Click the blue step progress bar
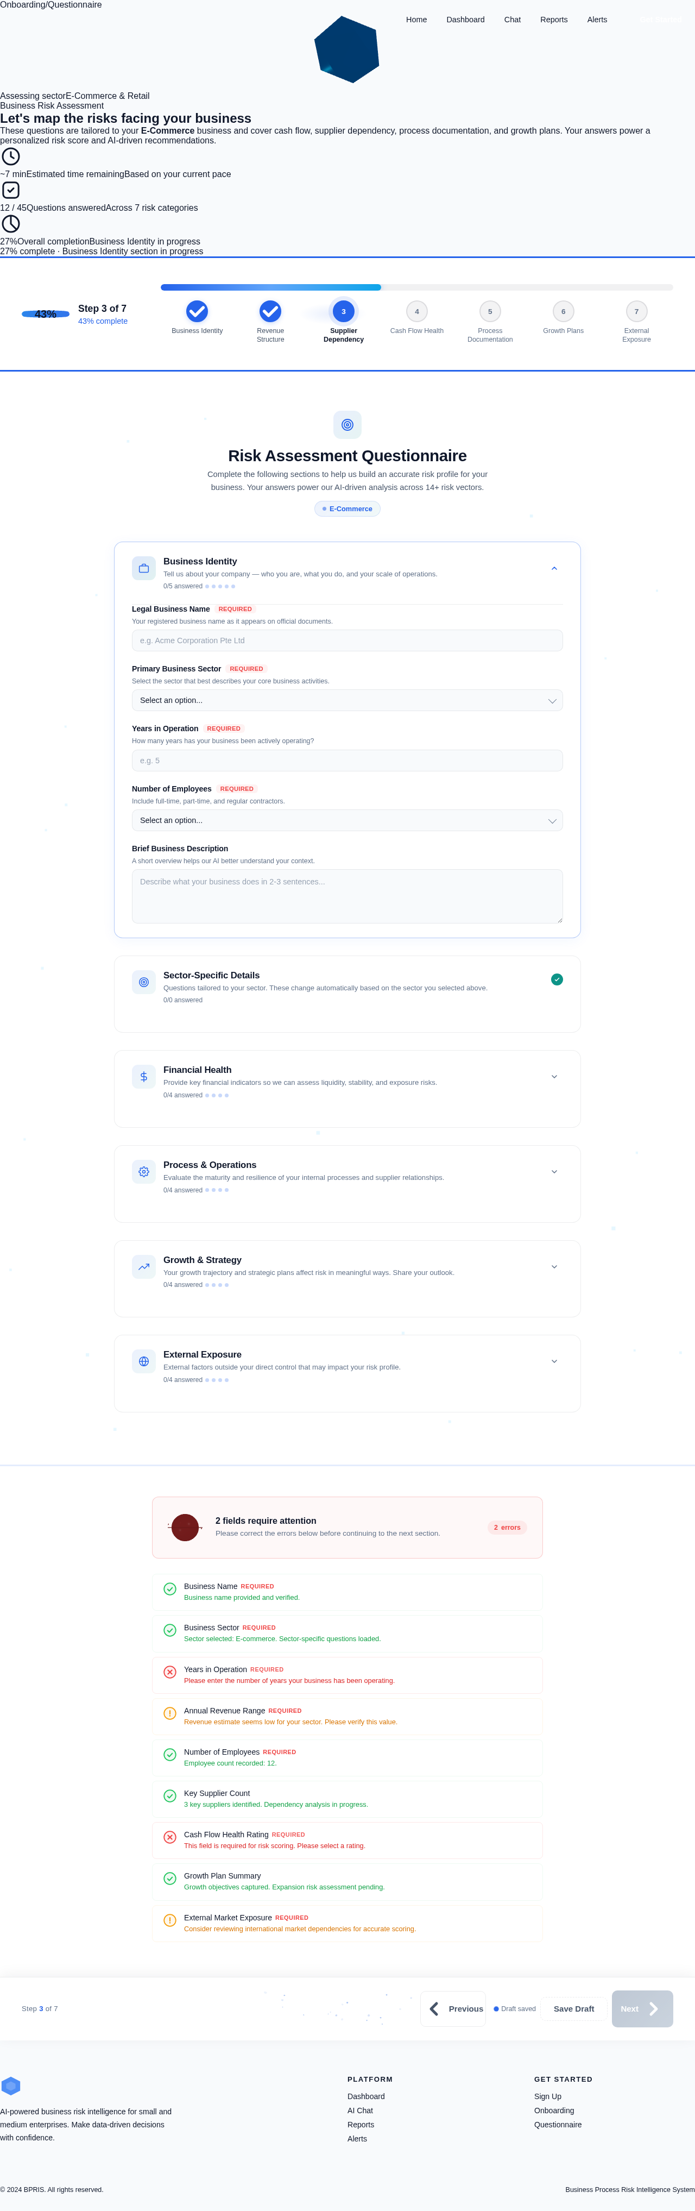The height and width of the screenshot is (2211, 695). (x=270, y=287)
